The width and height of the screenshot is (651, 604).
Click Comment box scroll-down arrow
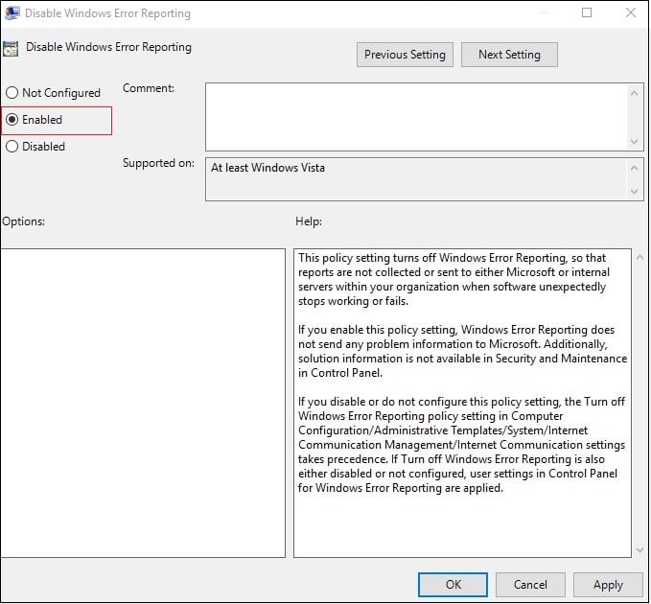[x=634, y=142]
